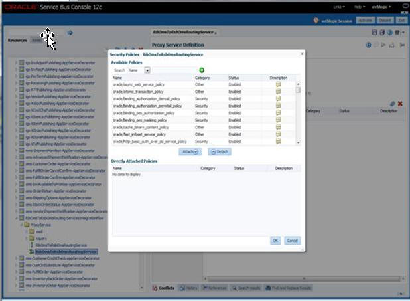
Task: Select the oracle/atomic_transaction_policy row
Action: pos(204,92)
